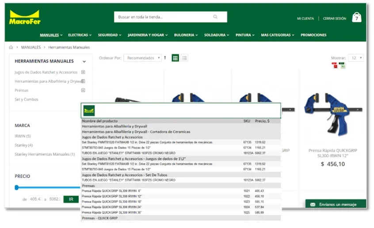Click Envianos un mensaje button

point(336,204)
